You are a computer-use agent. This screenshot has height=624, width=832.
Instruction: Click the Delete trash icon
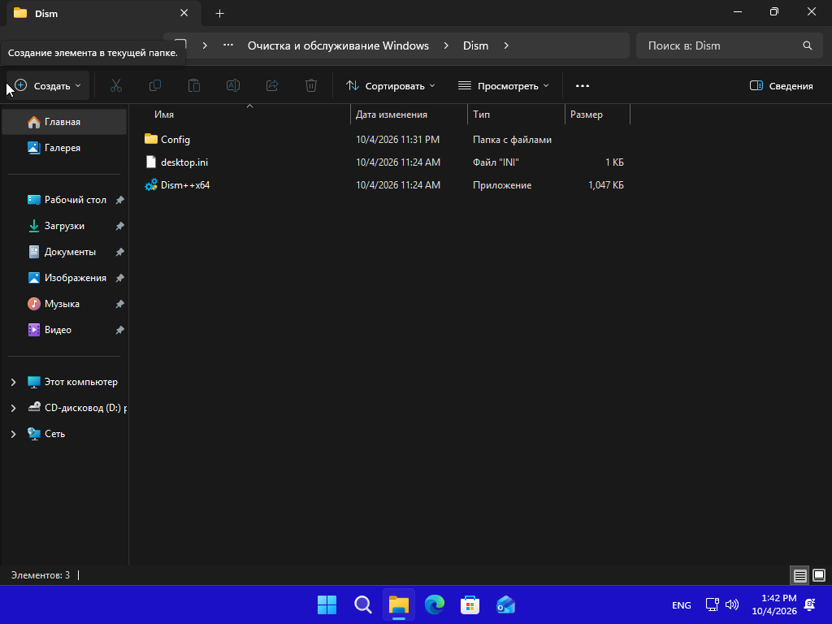coord(311,85)
